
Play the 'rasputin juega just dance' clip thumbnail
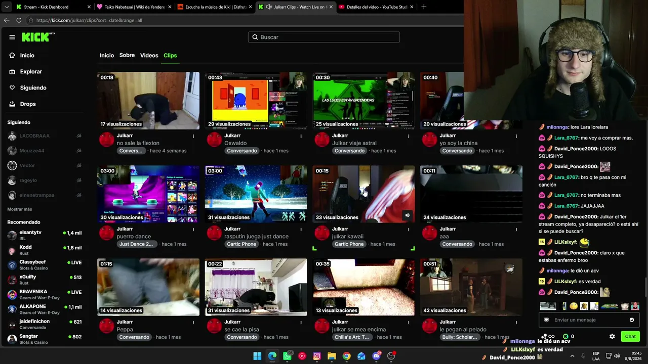(256, 194)
